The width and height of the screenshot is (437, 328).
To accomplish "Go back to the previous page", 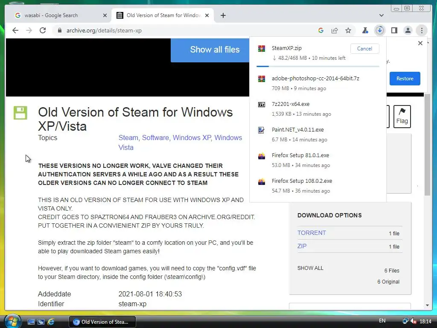I will [x=15, y=30].
